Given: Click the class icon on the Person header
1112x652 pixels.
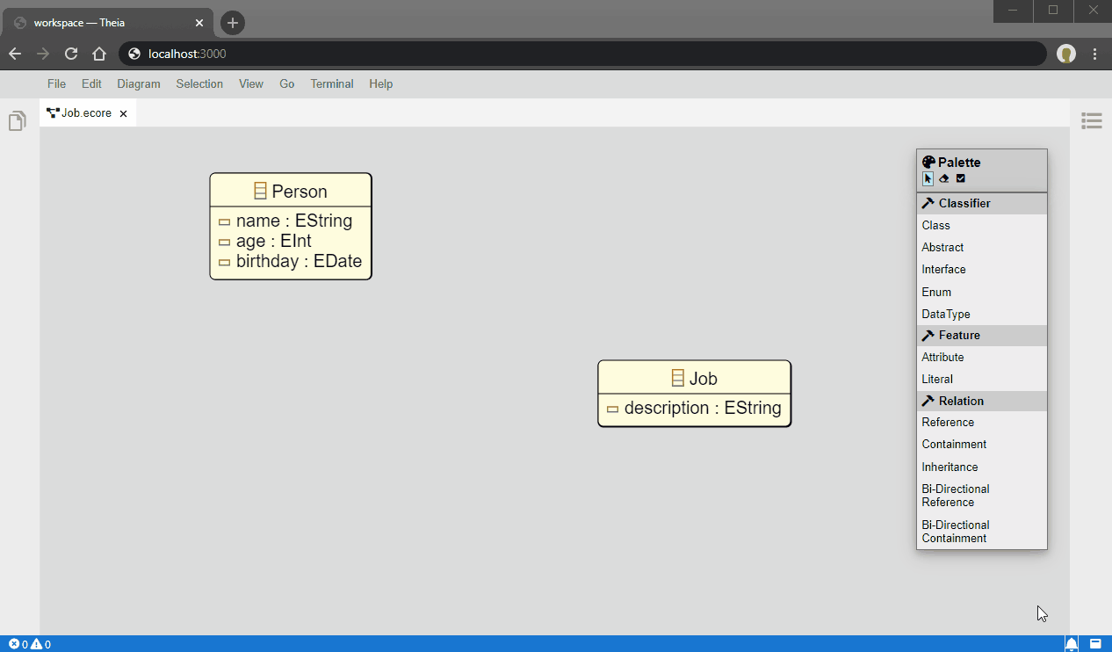Looking at the screenshot, I should coord(258,190).
